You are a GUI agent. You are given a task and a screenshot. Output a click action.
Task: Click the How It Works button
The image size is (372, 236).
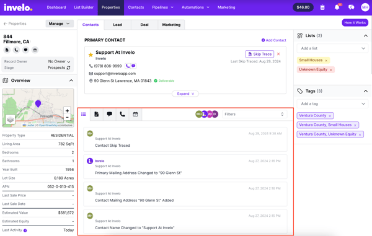point(355,23)
